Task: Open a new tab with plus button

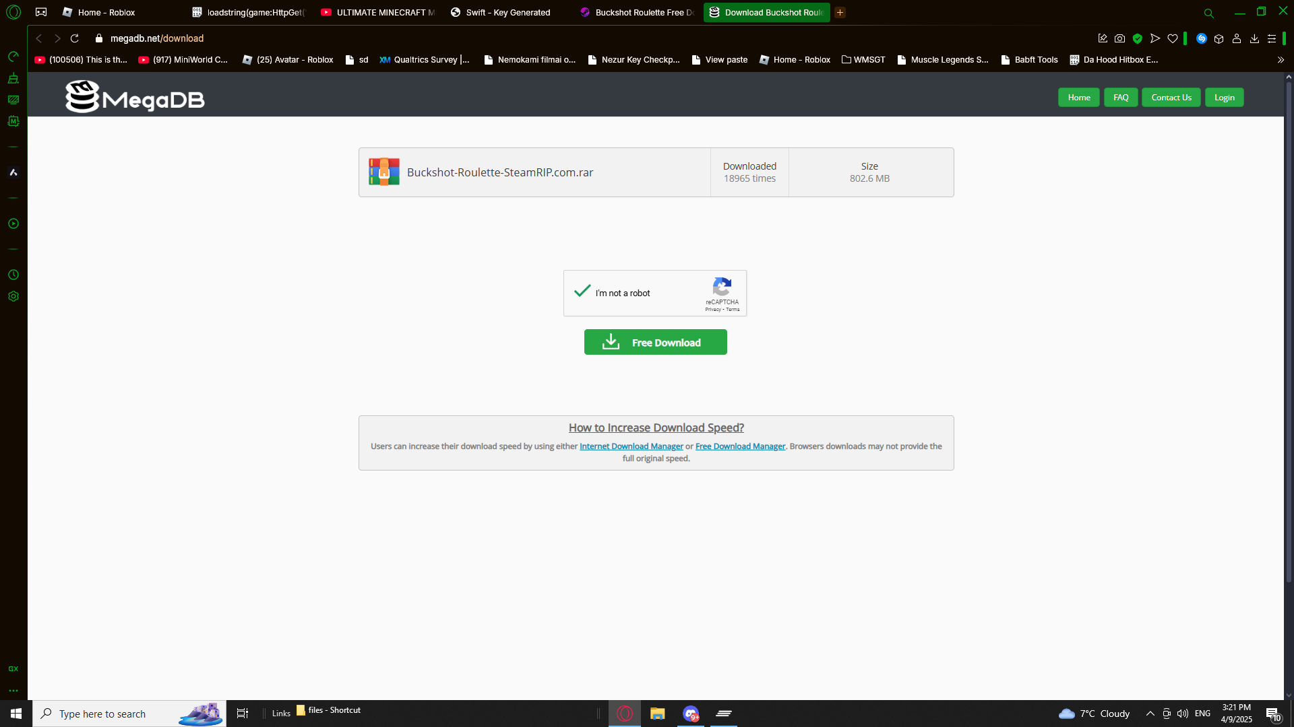Action: coord(840,12)
